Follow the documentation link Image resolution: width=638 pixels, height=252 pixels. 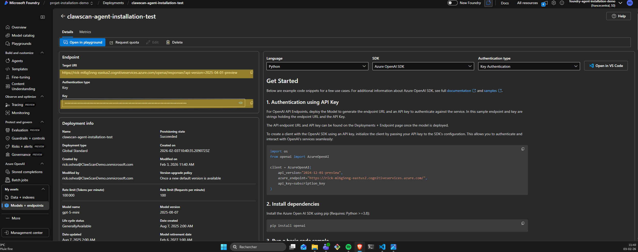[461, 91]
